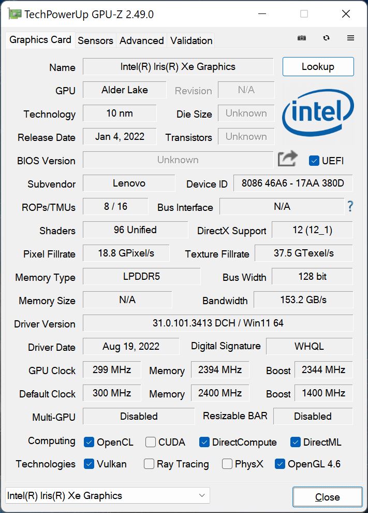The height and width of the screenshot is (513, 368).
Task: Toggle the Vulkan checkbox
Action: (x=89, y=464)
